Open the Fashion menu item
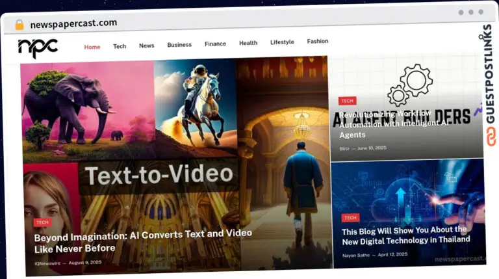Screen dimensions: 499x279 click(x=318, y=41)
